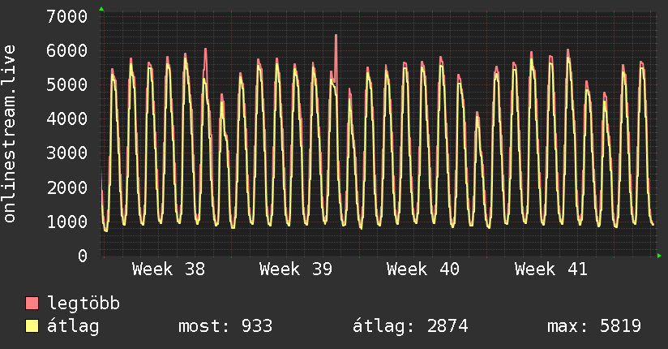Click the 'max: 5819' maximum value
This screenshot has height=349, width=668.
coord(594,326)
